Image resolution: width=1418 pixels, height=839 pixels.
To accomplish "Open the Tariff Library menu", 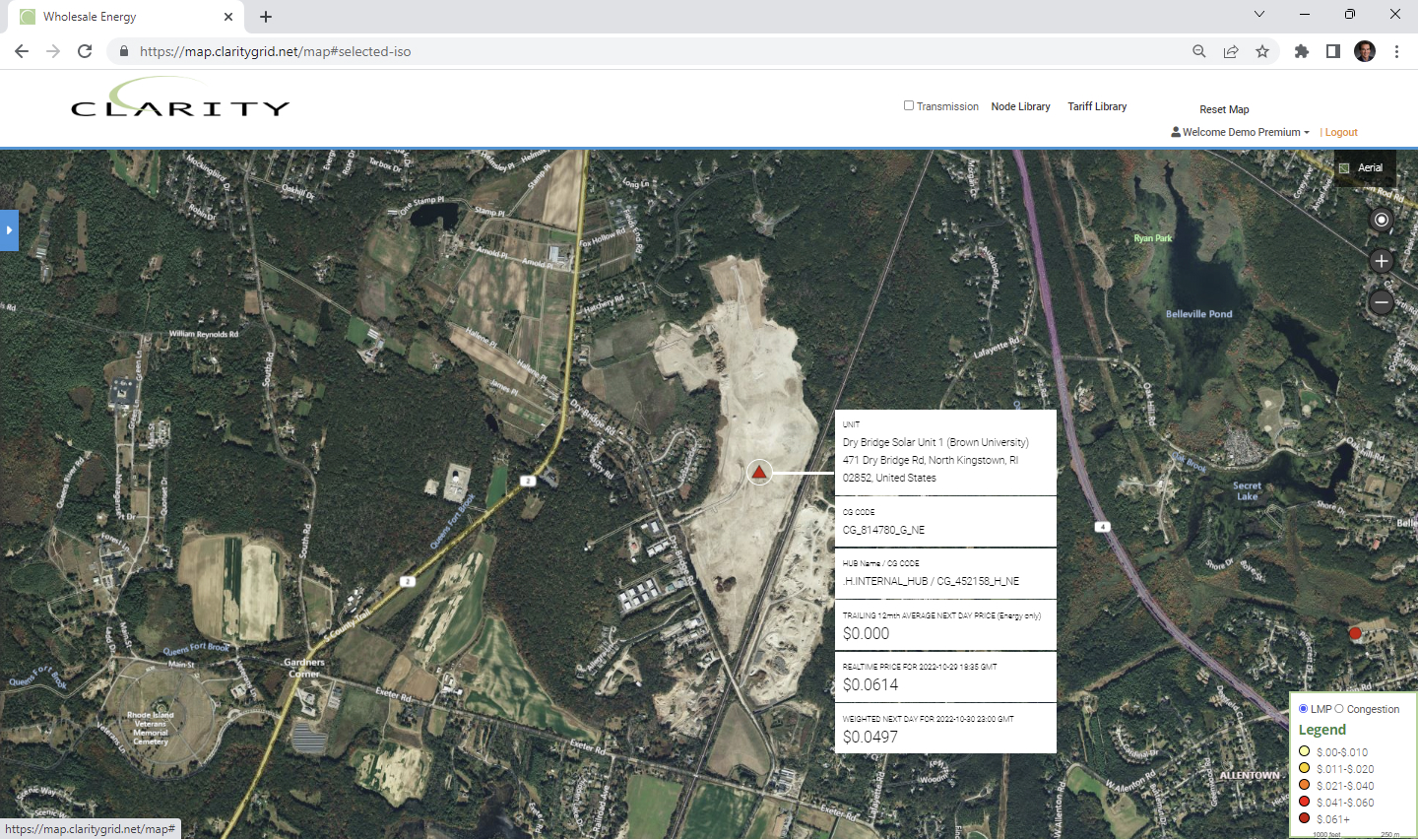I will [x=1097, y=106].
